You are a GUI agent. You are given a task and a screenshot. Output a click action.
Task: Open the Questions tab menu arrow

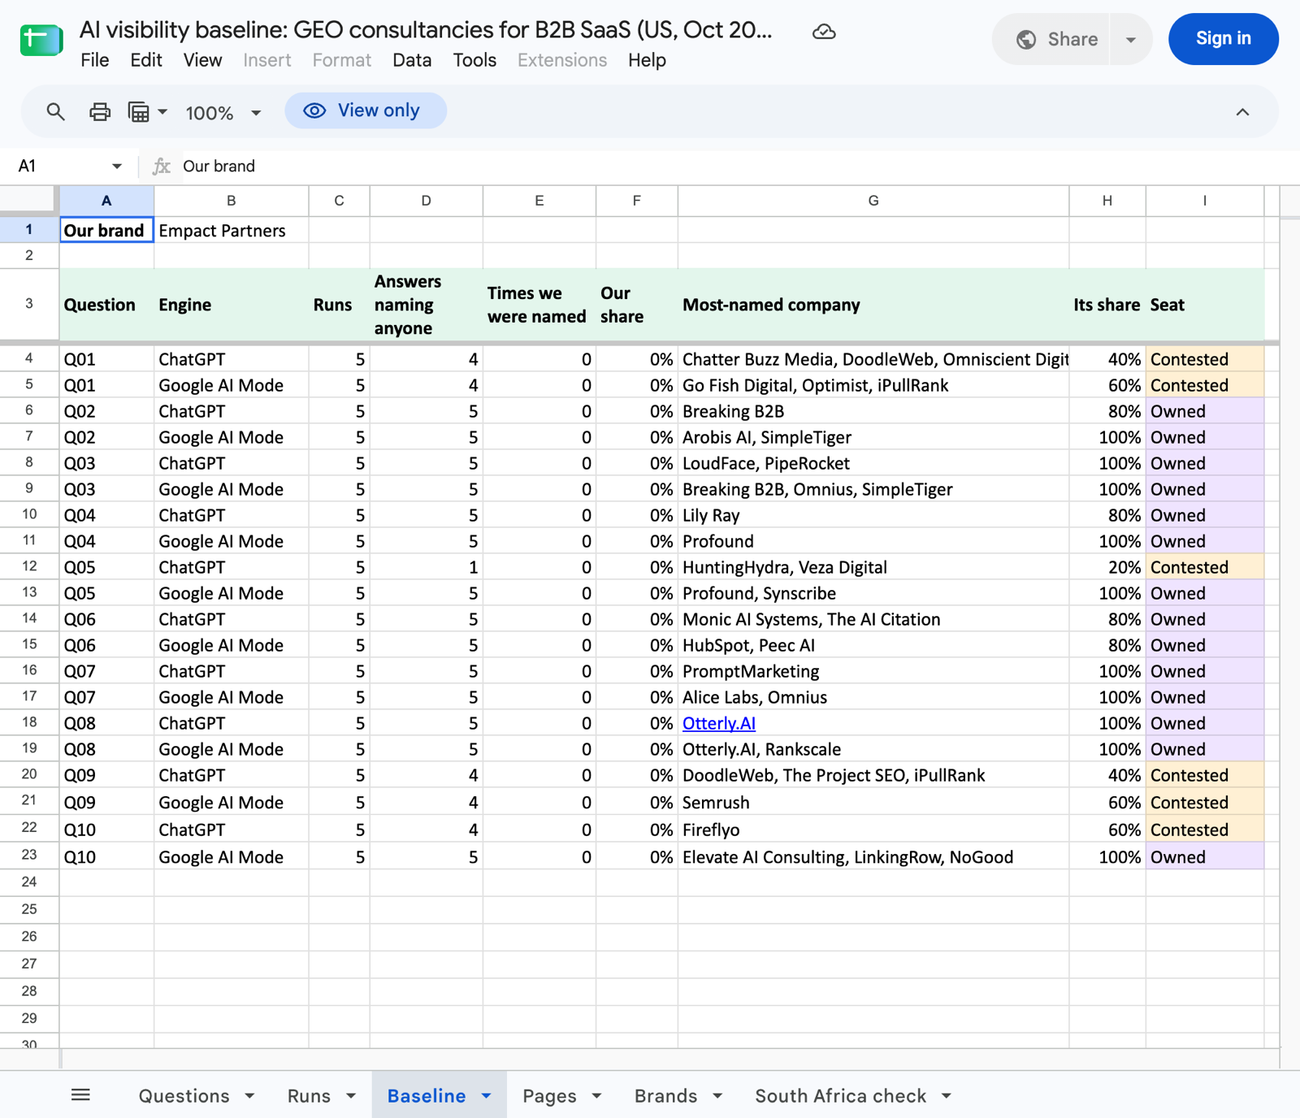249,1095
